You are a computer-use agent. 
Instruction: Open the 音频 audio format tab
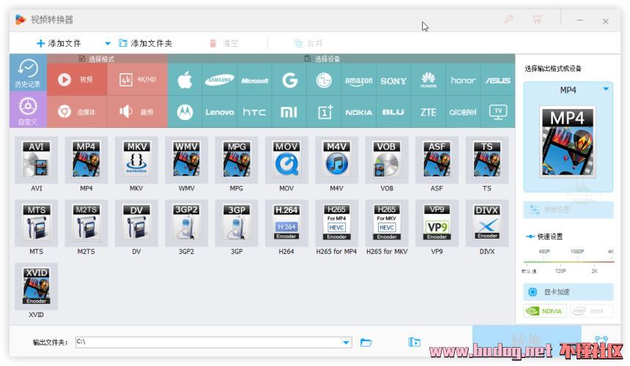[x=138, y=112]
